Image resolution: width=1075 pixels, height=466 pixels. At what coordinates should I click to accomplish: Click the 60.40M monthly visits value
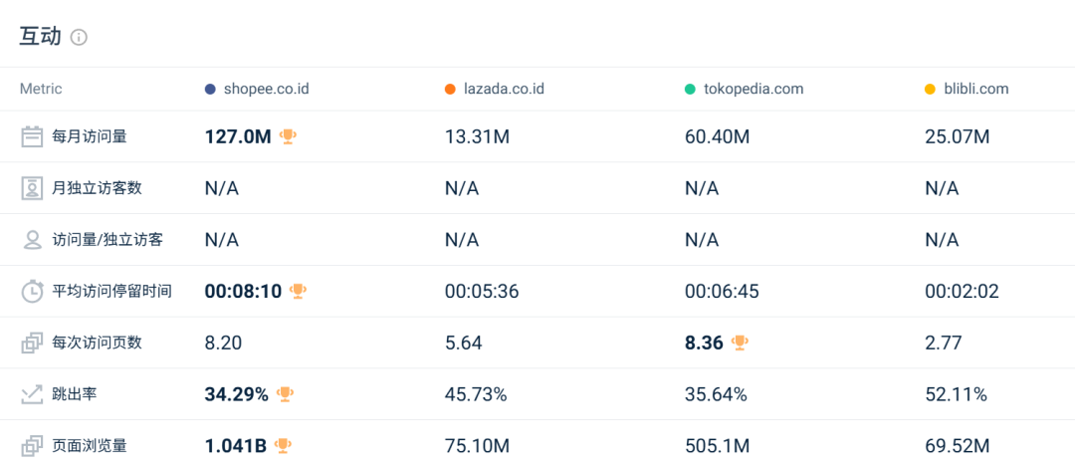[717, 136]
